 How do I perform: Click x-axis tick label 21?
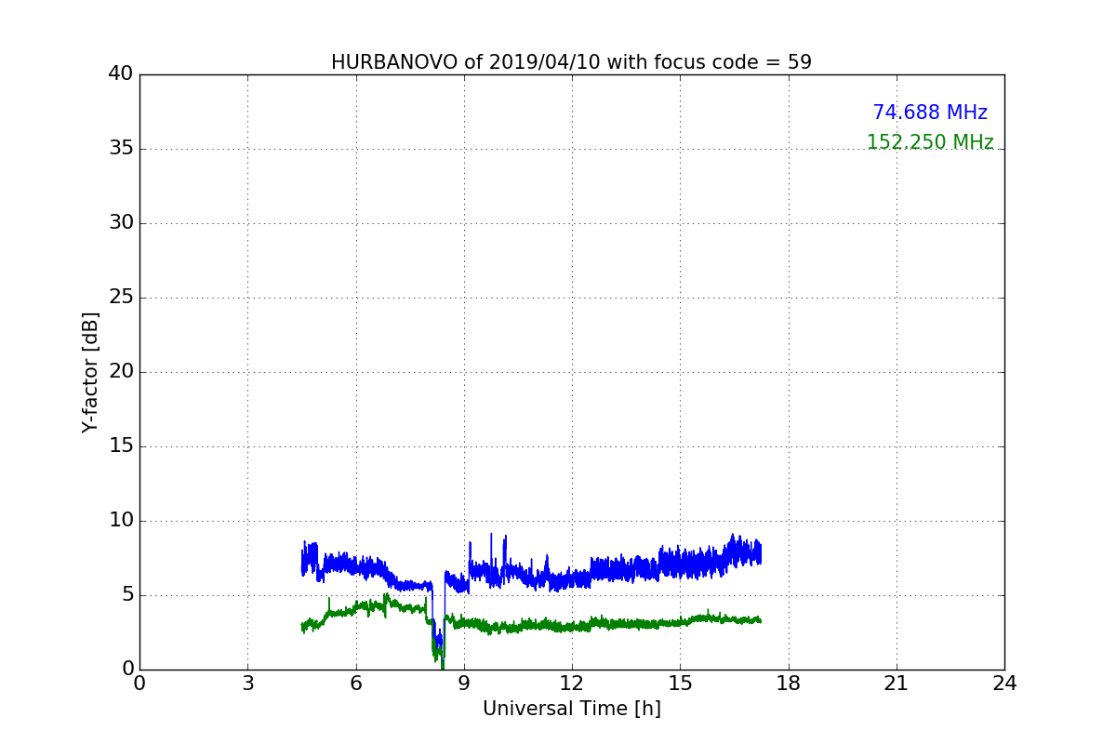pos(897,684)
